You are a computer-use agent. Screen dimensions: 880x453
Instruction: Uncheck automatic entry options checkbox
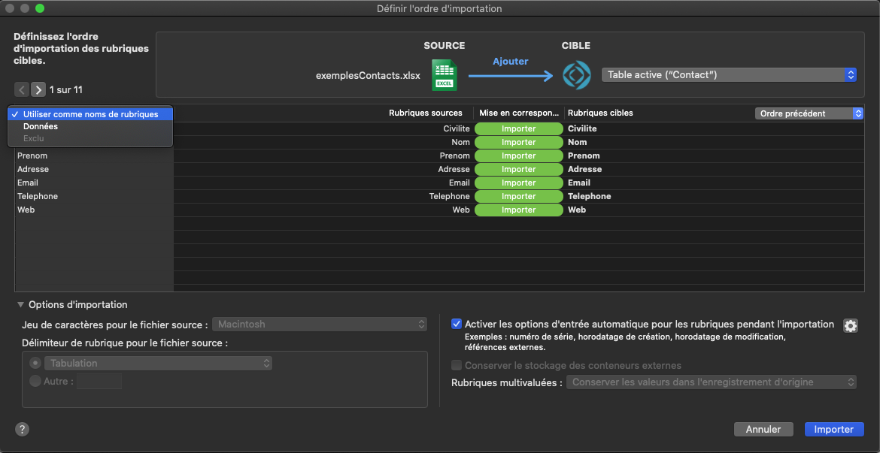pyautogui.click(x=457, y=324)
